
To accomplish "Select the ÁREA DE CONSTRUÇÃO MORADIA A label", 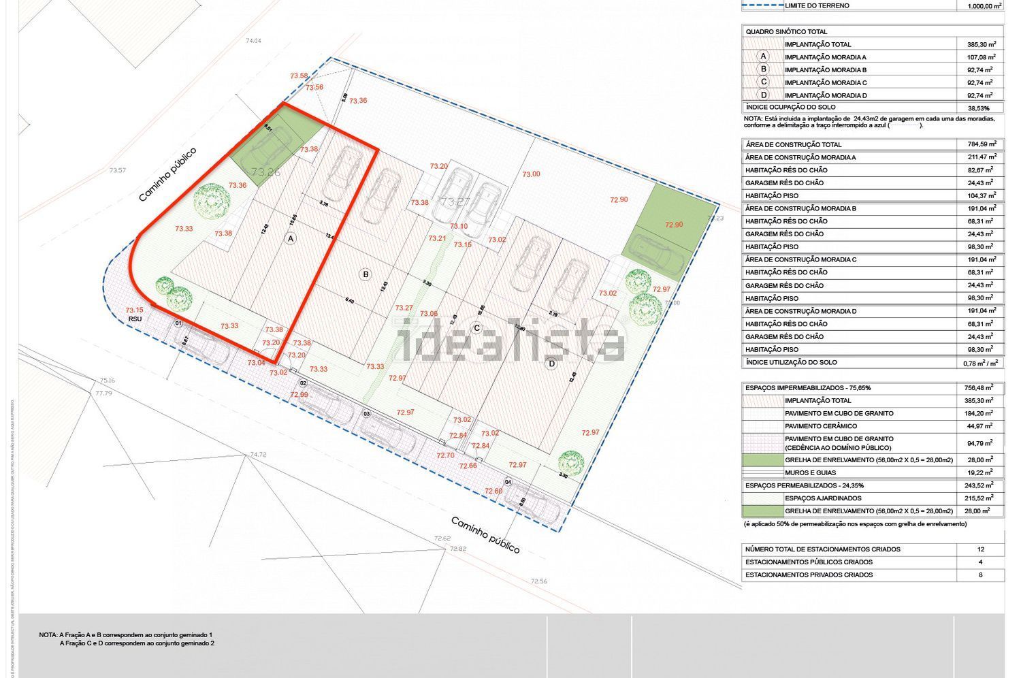I will coord(800,157).
